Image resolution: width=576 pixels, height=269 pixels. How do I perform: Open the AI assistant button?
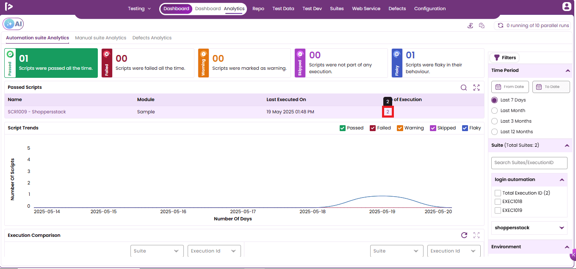coord(13,24)
